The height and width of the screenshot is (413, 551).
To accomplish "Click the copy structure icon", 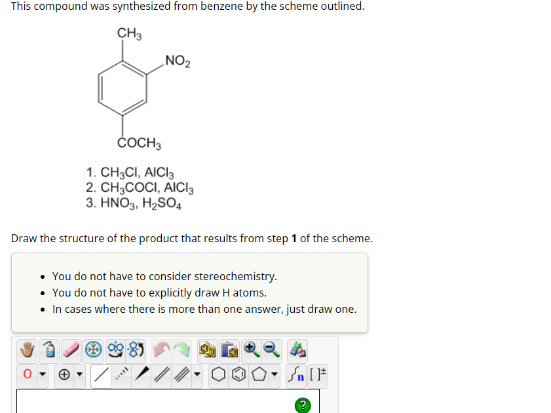I will (206, 350).
